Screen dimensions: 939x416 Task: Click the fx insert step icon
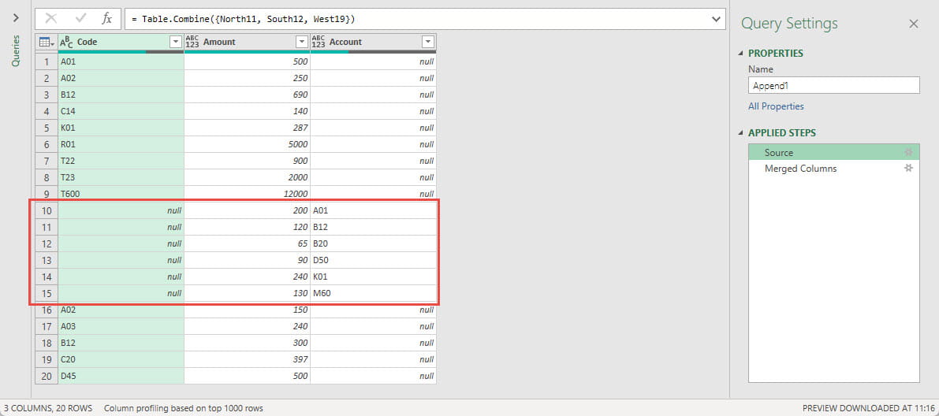tap(107, 19)
